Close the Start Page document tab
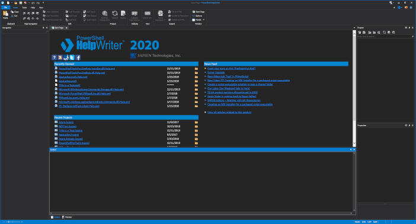Viewport: 416px width, 224px height. (66, 28)
